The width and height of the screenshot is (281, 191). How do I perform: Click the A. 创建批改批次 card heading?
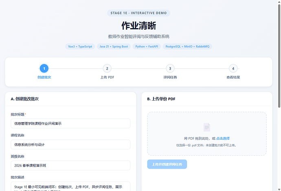(25, 99)
